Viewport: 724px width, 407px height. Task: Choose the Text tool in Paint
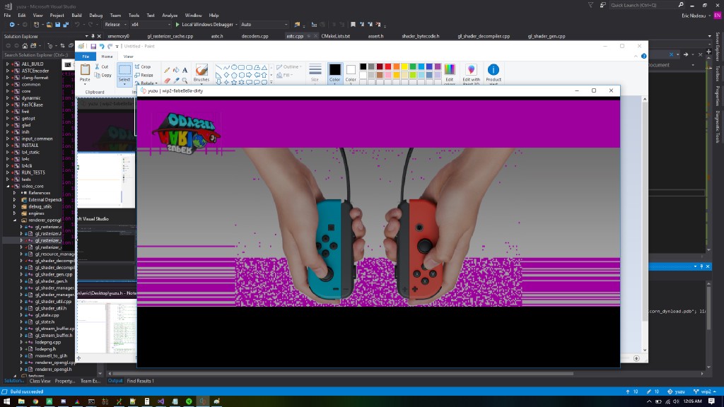click(x=185, y=70)
